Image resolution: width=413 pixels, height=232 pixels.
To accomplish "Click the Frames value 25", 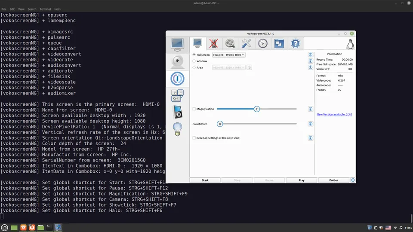I will point(339,90).
